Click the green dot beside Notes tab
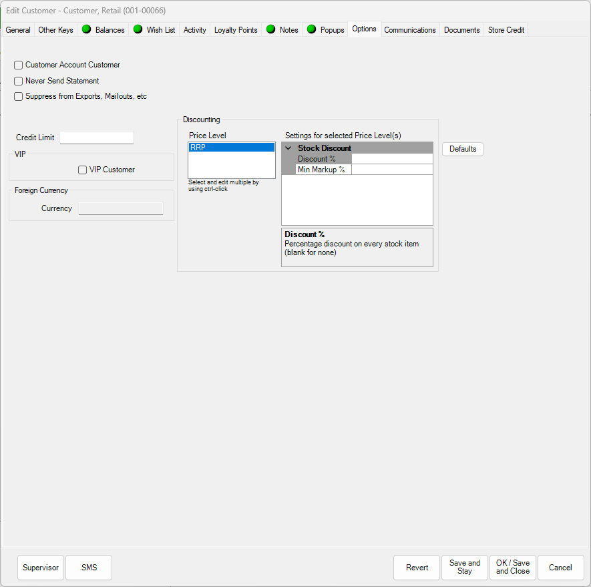 pyautogui.click(x=271, y=29)
